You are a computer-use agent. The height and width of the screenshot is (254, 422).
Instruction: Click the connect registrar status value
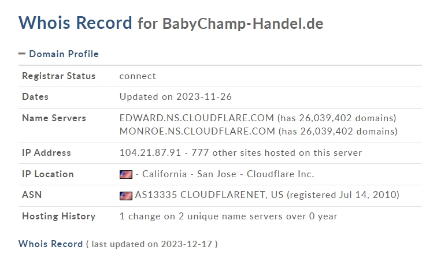pos(138,76)
